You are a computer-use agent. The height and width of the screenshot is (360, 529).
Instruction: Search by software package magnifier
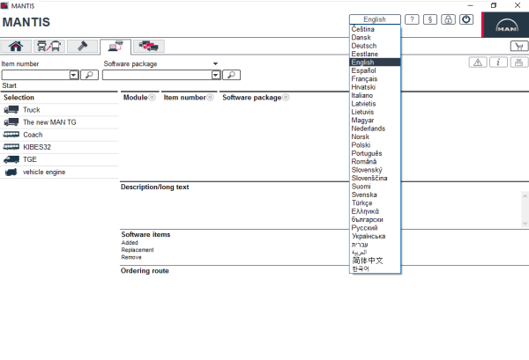point(231,75)
